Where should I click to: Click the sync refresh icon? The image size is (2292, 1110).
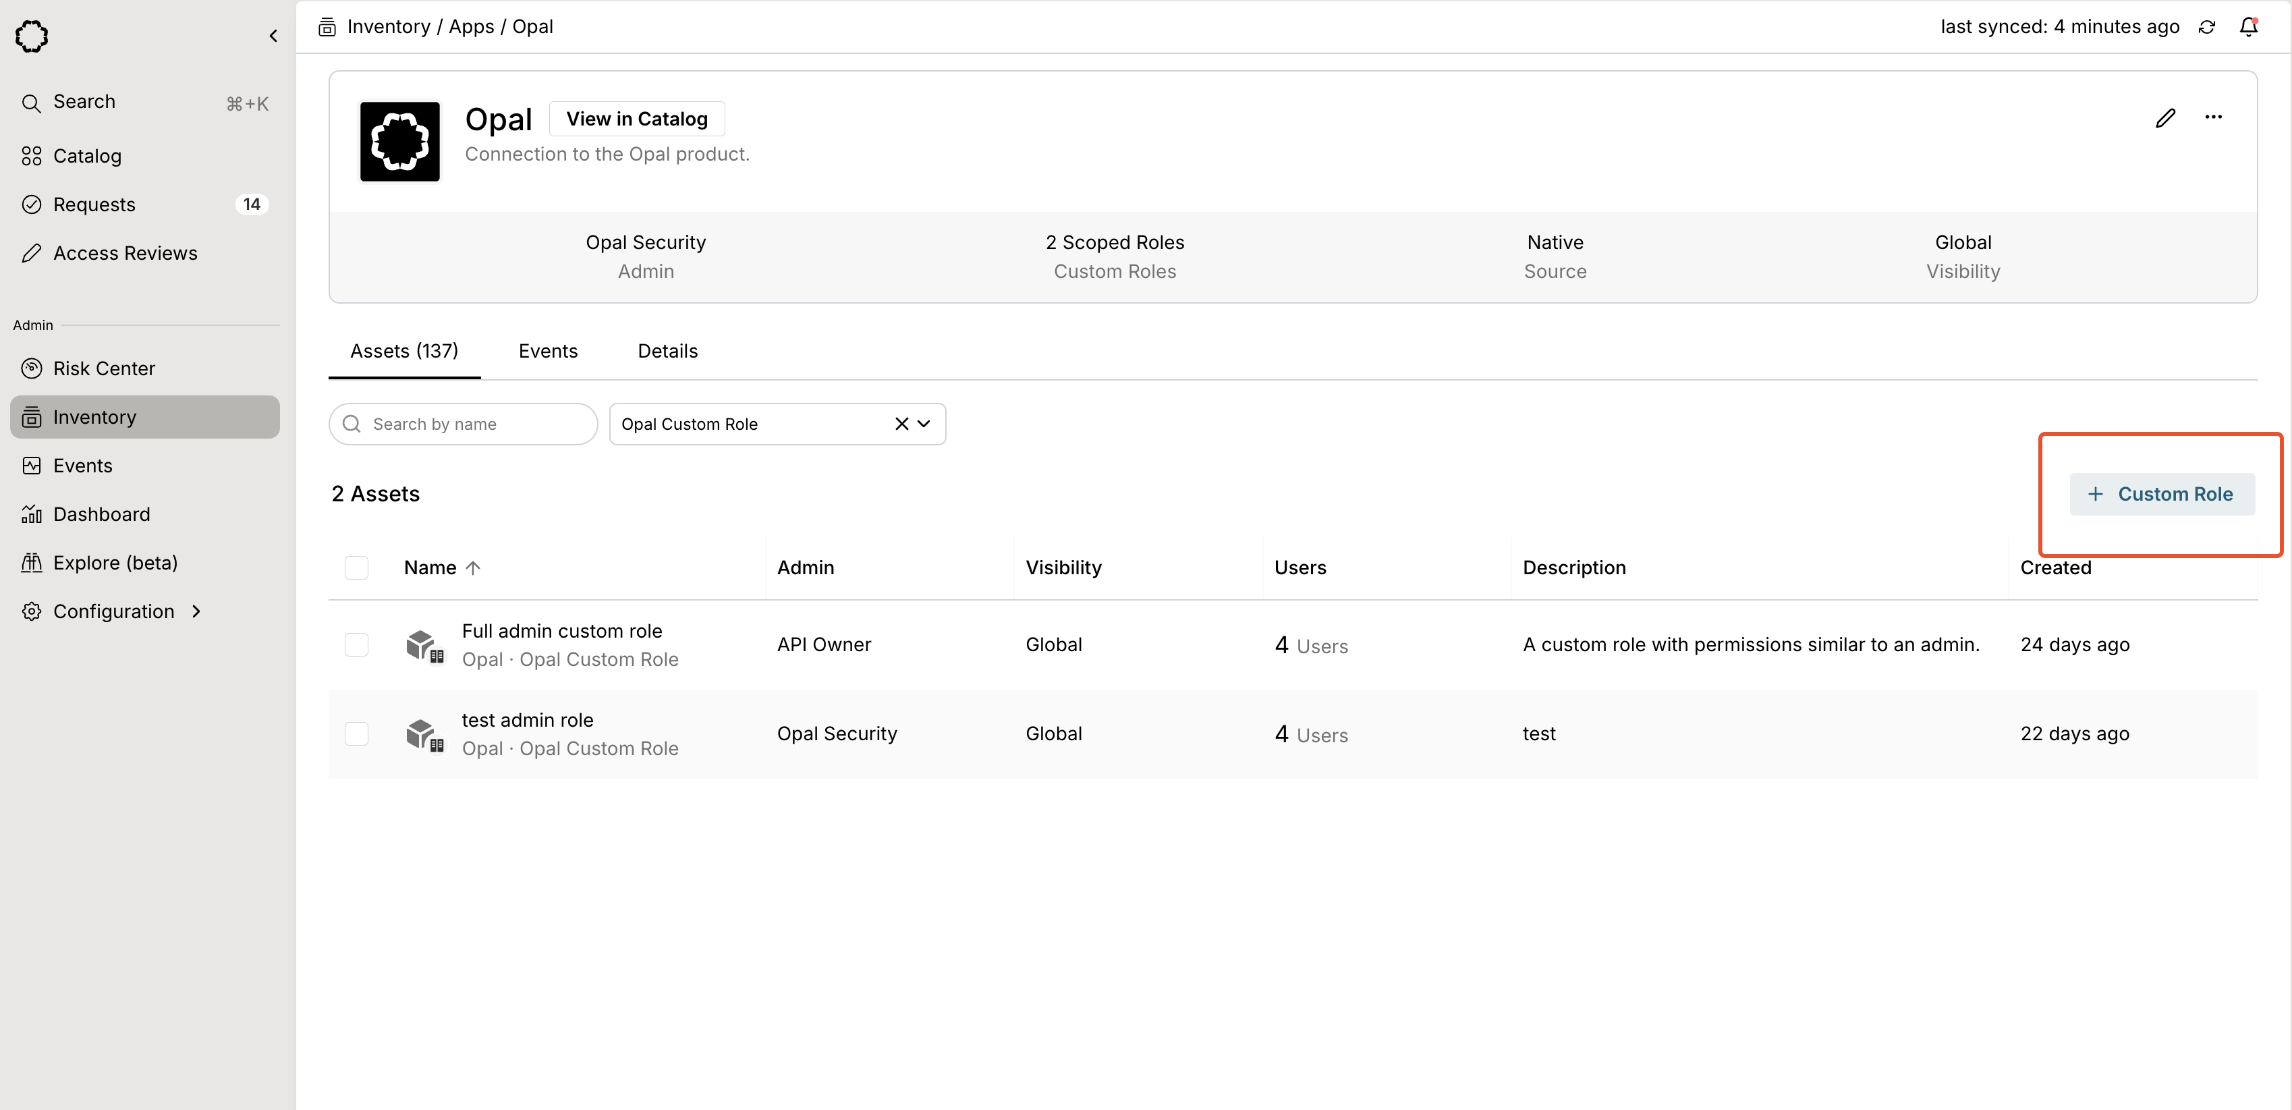[x=2206, y=28]
